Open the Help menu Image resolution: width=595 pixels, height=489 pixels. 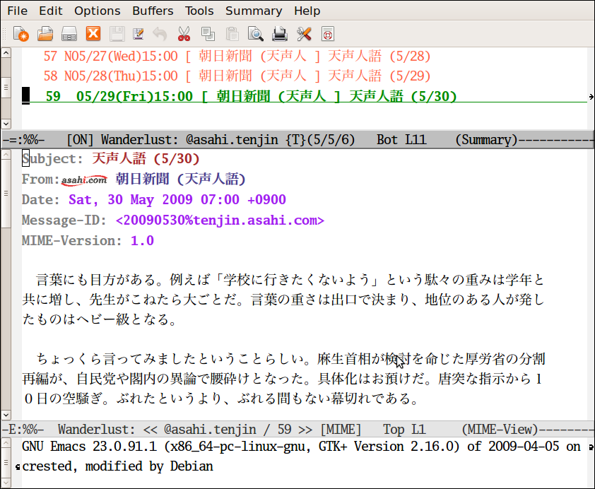[x=307, y=11]
